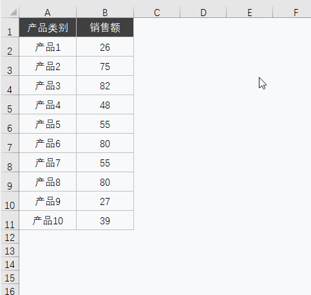Select the cell 产品2
The image size is (311, 295).
pyautogui.click(x=48, y=66)
